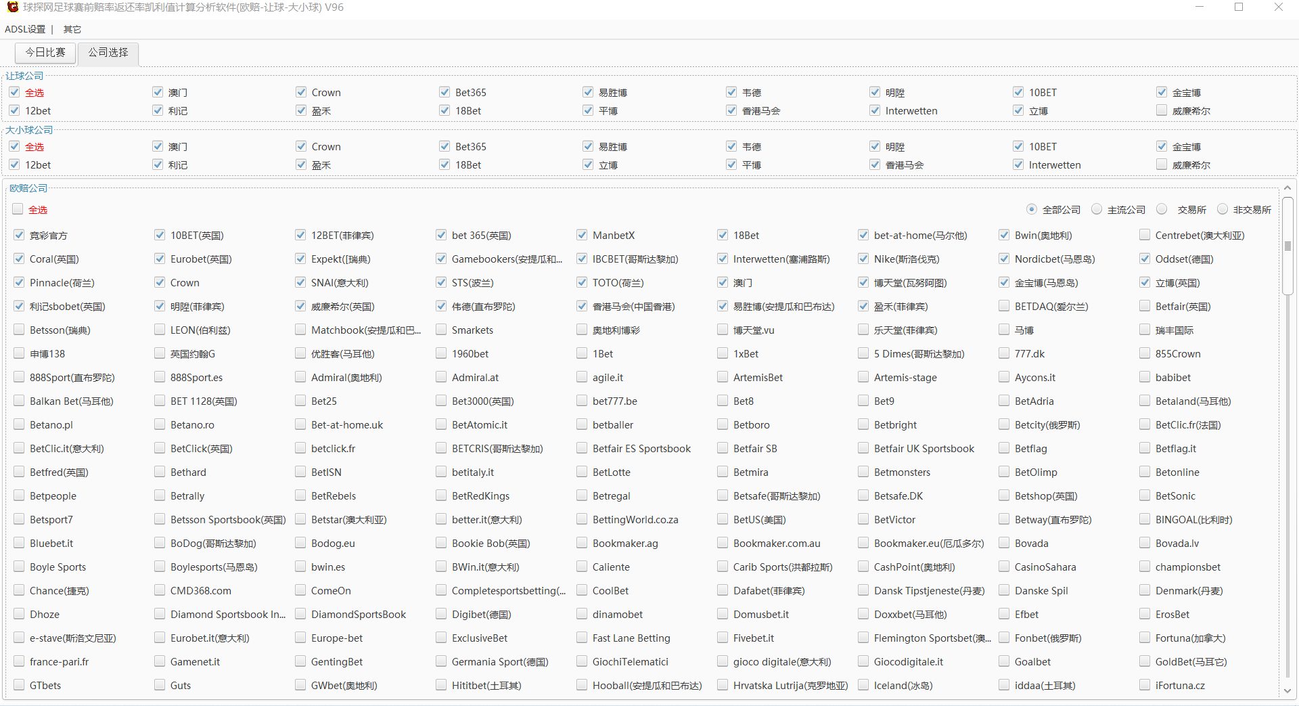Click the company list scroll-up arrow

click(1287, 188)
